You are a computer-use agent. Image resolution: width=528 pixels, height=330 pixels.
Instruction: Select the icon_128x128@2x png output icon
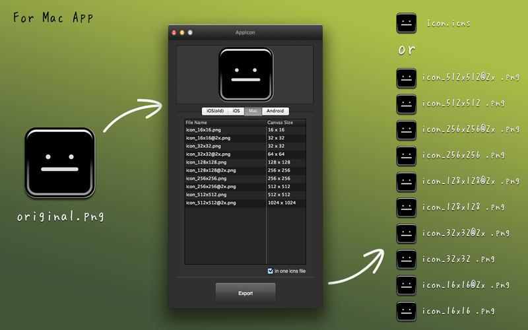click(x=407, y=182)
